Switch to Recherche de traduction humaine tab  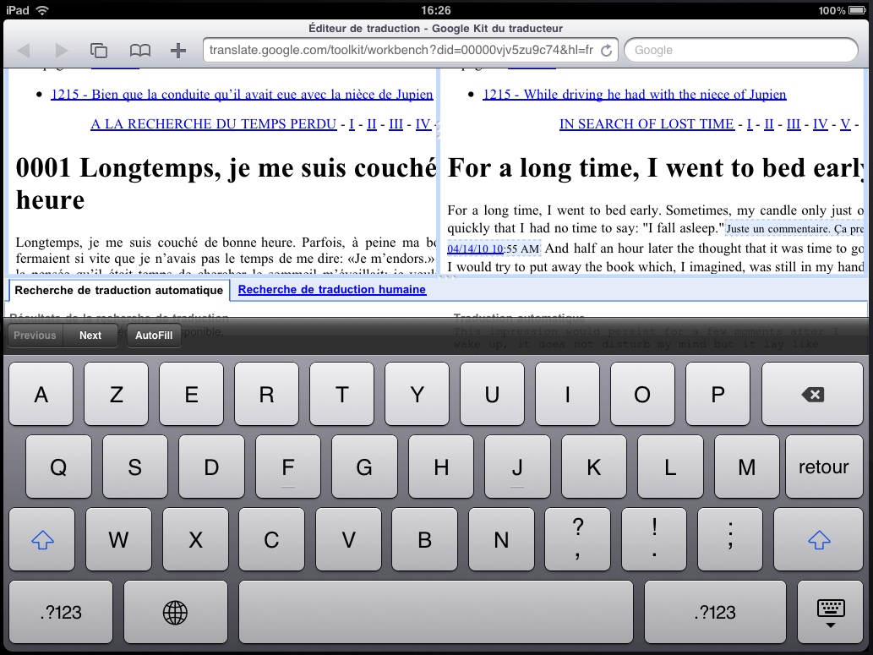click(332, 290)
